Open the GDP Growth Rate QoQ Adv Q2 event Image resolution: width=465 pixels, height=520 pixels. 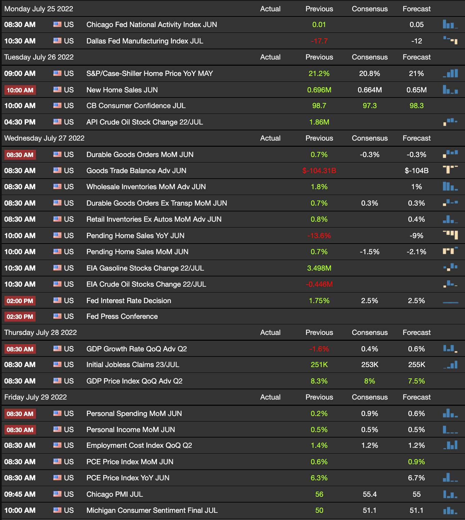pos(137,349)
